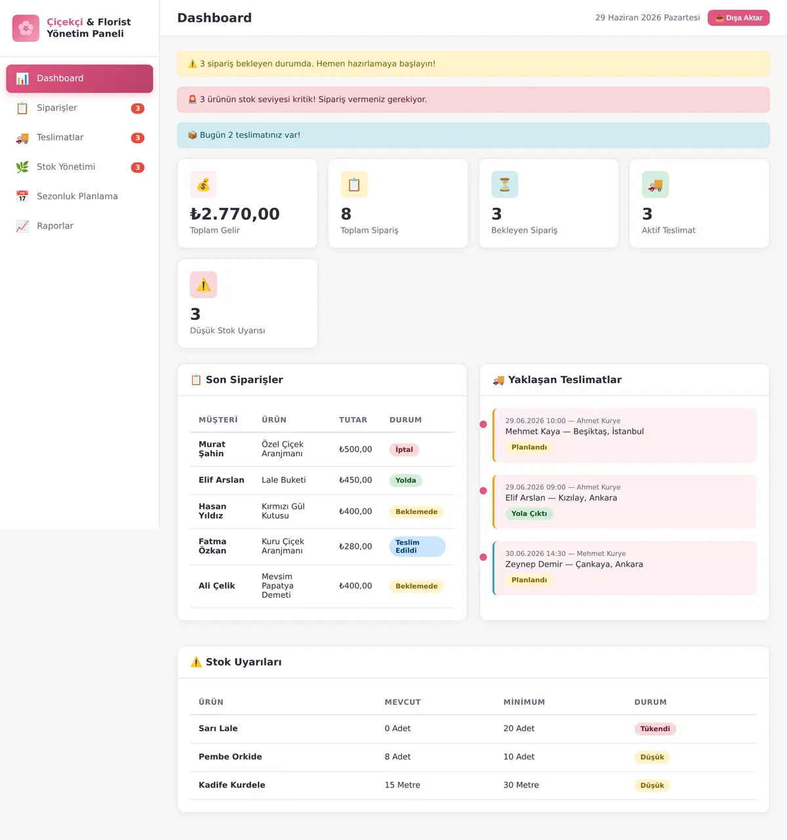Click the Yolda status badge for Elif Arslan

pos(406,481)
